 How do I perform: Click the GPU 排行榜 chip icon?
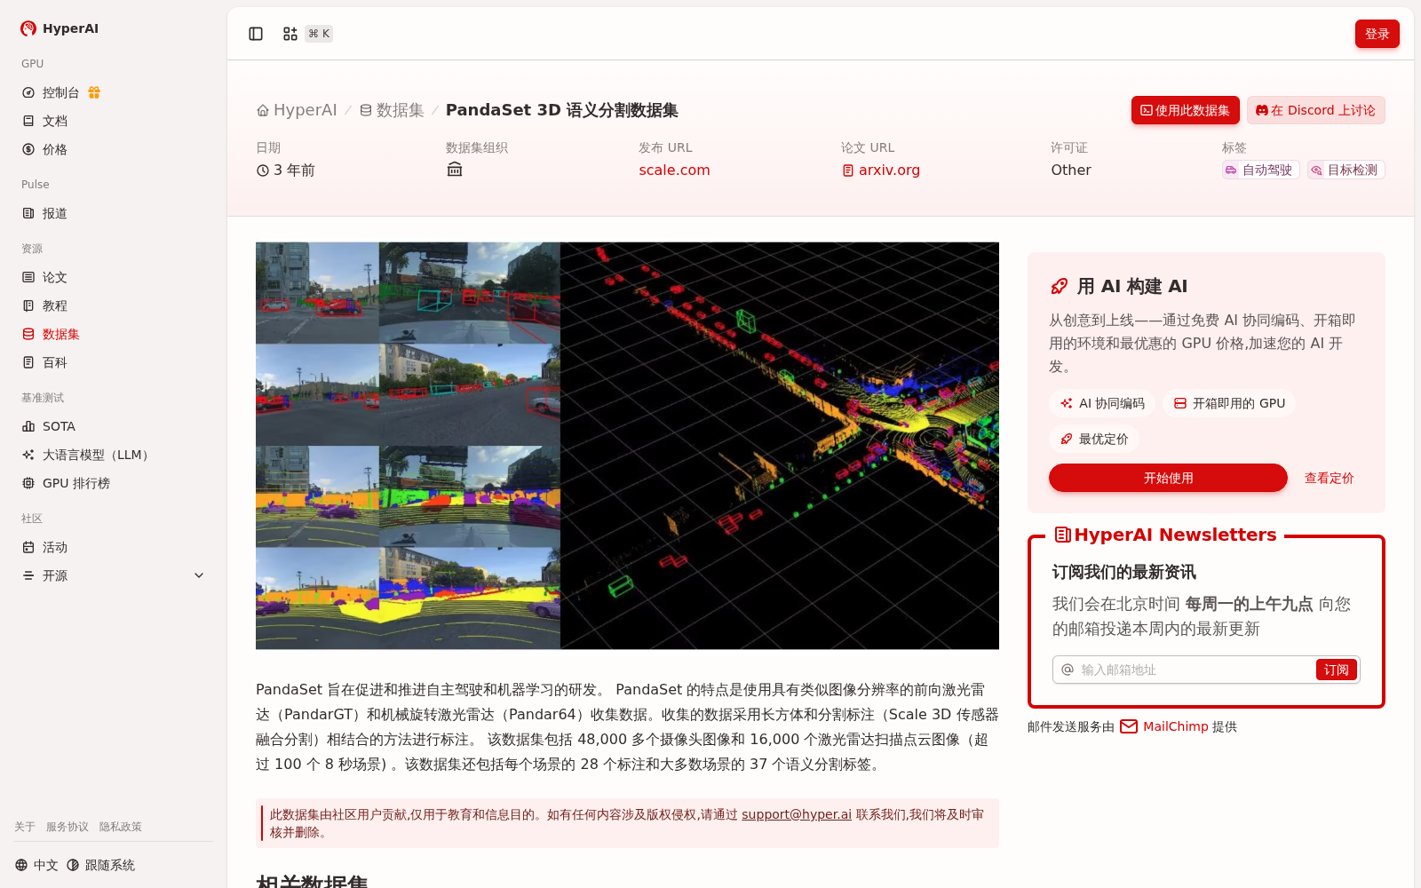[x=28, y=483]
